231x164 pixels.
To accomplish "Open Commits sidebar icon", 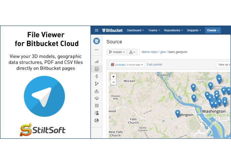I will (x=97, y=76).
